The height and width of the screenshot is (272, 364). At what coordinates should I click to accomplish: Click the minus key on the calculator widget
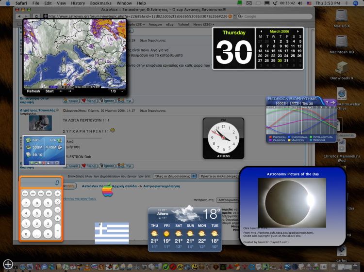click(57, 210)
